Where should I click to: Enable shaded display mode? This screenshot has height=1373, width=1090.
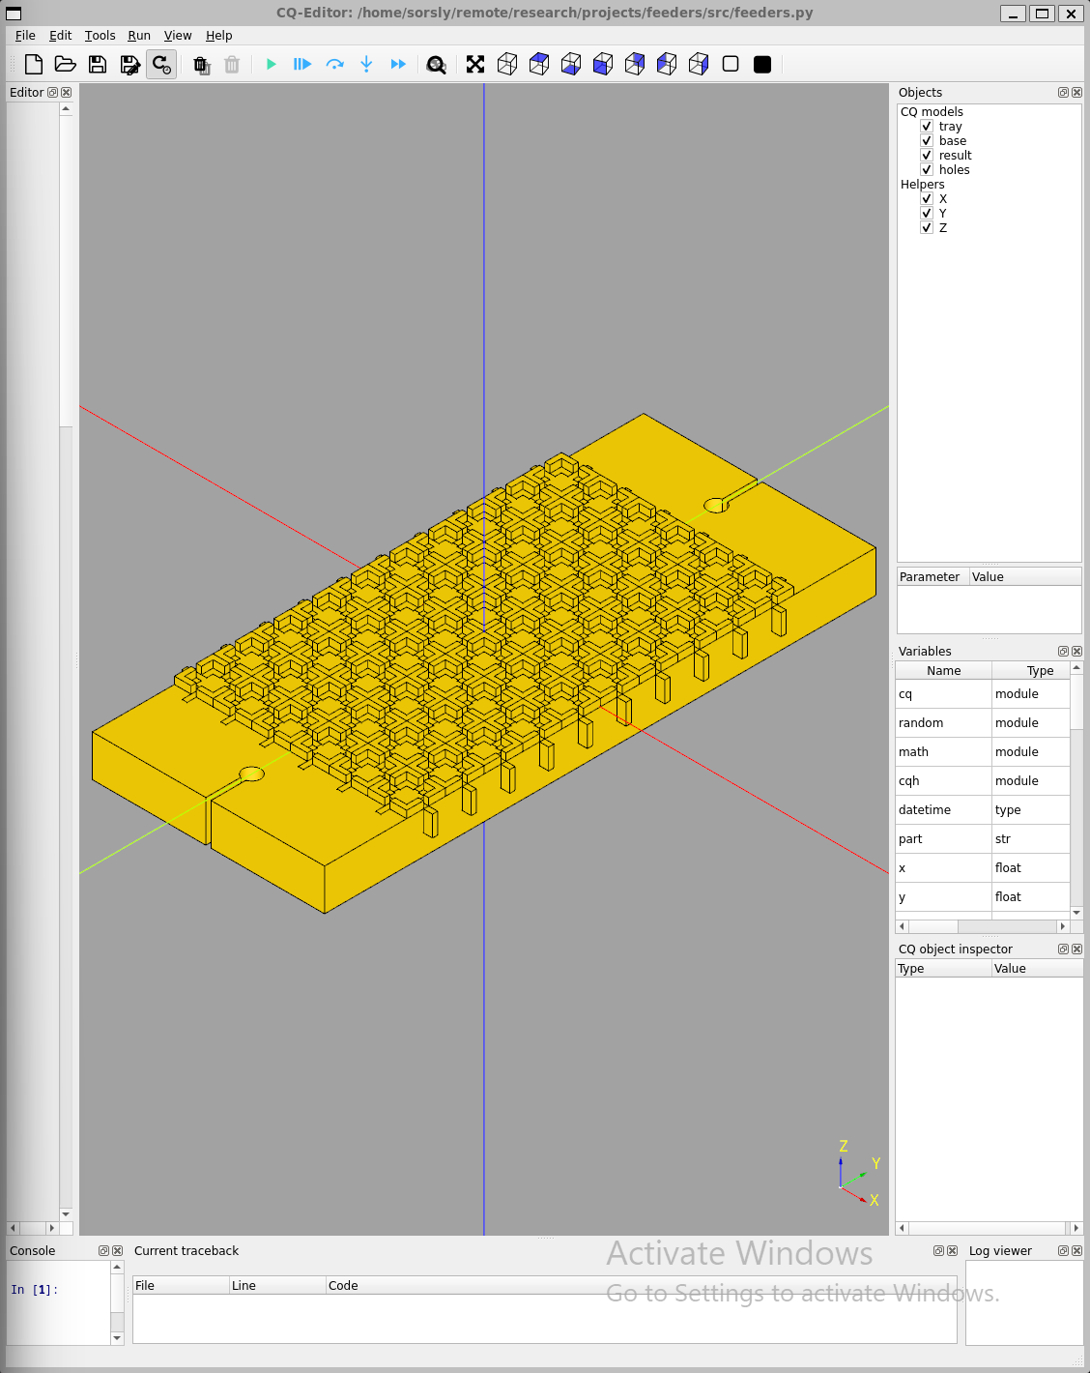click(x=762, y=65)
